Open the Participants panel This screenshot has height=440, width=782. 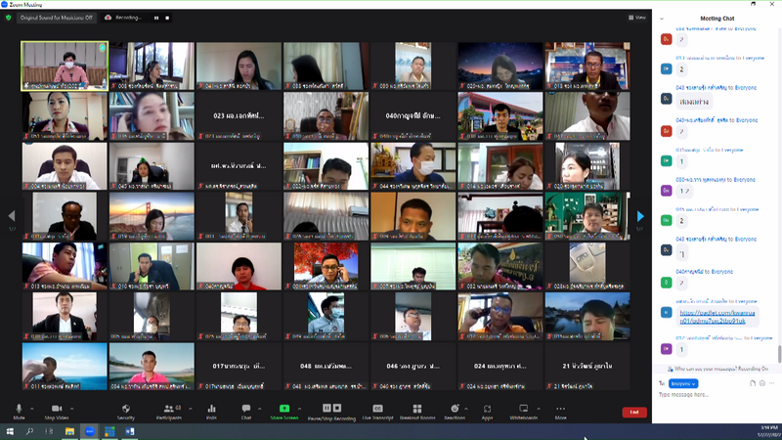[x=169, y=411]
